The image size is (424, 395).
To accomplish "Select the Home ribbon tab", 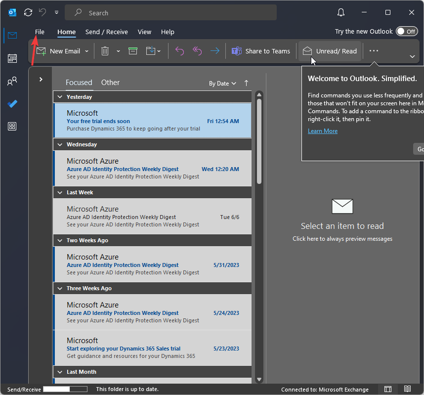I will [x=67, y=32].
